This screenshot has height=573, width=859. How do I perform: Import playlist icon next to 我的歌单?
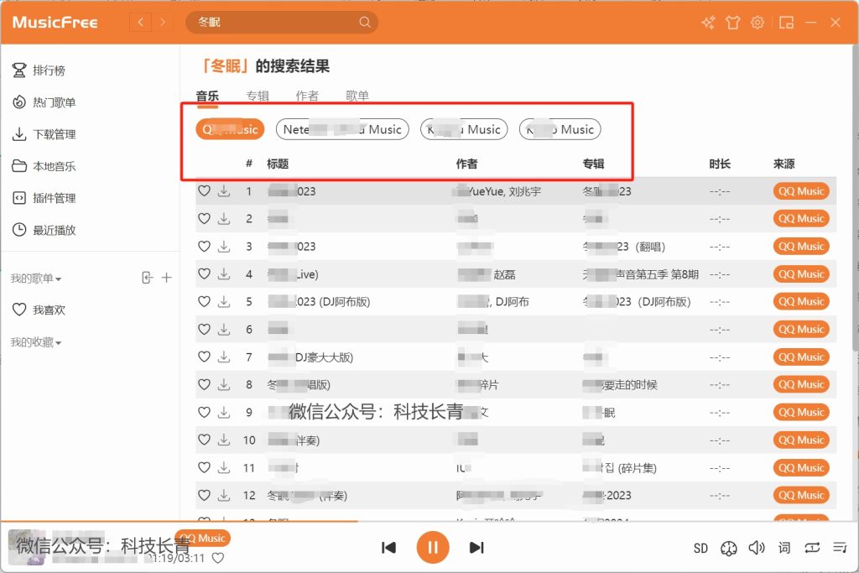148,278
